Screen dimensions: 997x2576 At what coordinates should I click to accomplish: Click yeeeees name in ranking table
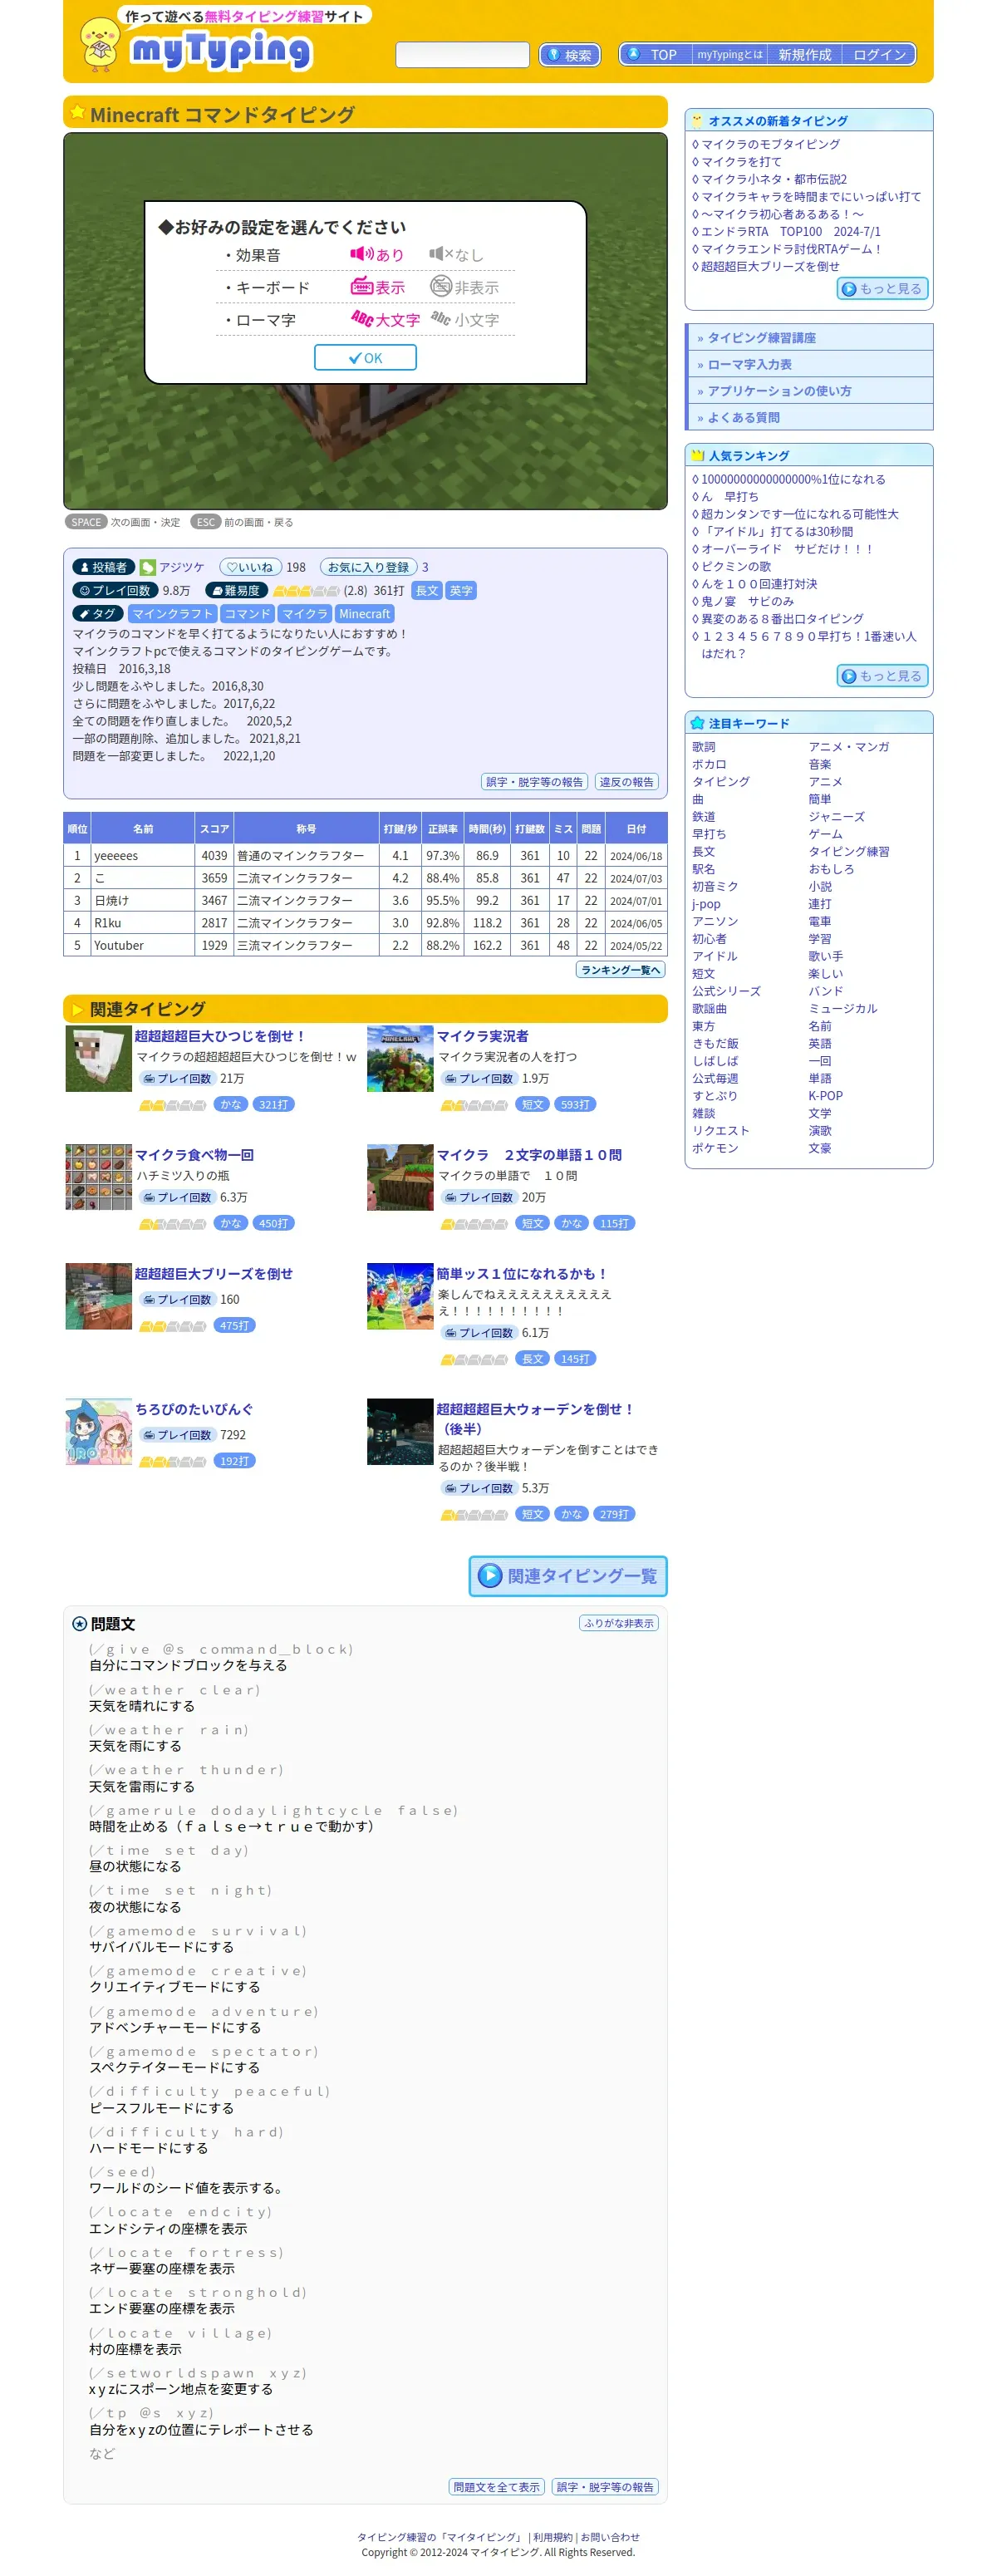pos(116,855)
